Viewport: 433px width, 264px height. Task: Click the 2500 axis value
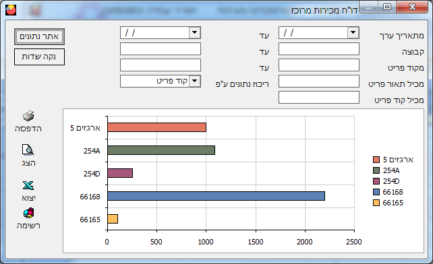[353, 242]
